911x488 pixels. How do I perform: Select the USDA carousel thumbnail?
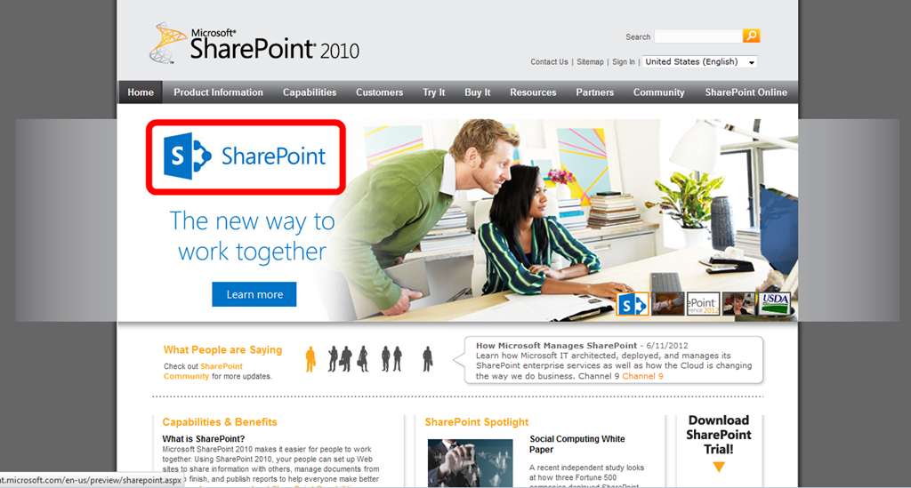click(x=774, y=303)
